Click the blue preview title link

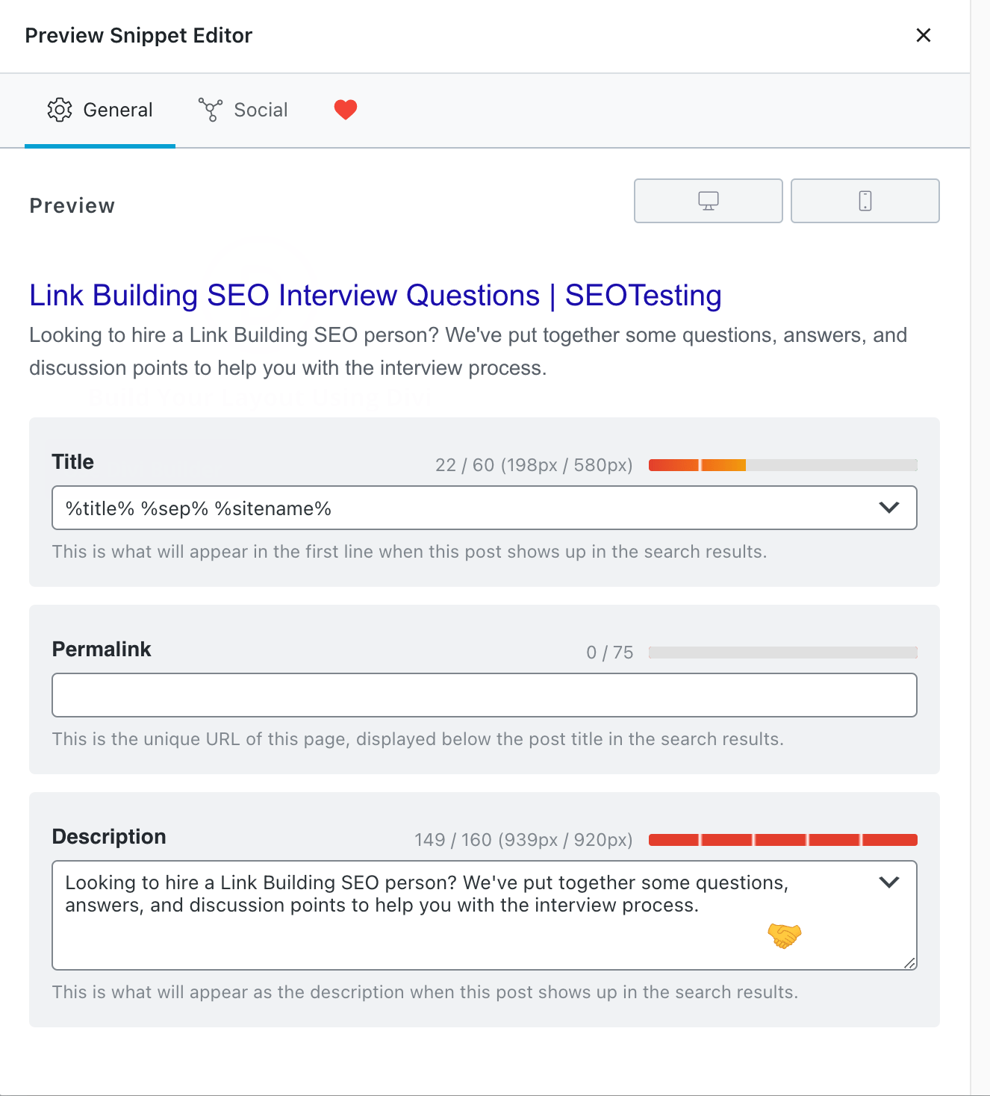click(375, 296)
